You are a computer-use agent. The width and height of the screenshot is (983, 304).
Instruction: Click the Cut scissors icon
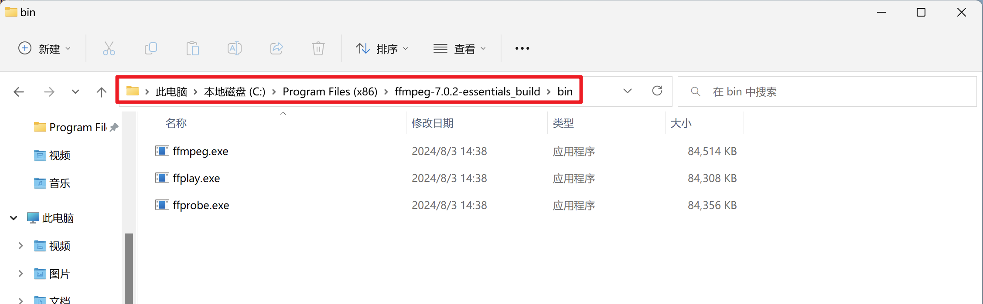pos(109,48)
